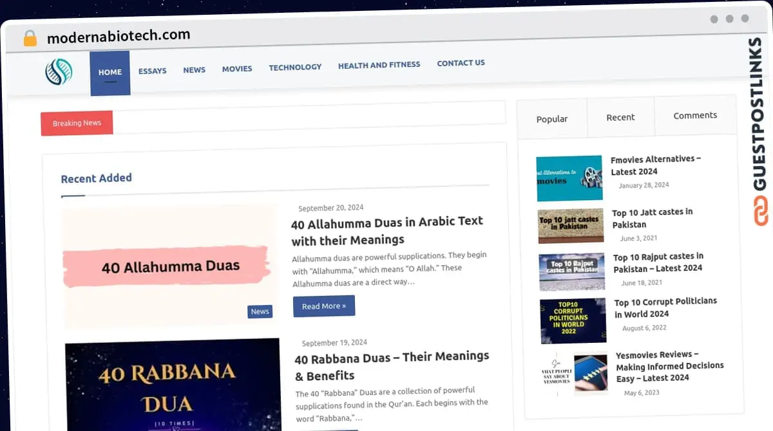
Task: Open the NEWS menu item
Action: pyautogui.click(x=195, y=69)
